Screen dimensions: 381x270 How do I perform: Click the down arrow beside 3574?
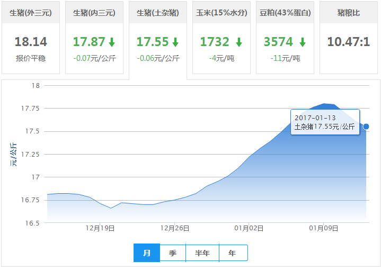[303, 42]
